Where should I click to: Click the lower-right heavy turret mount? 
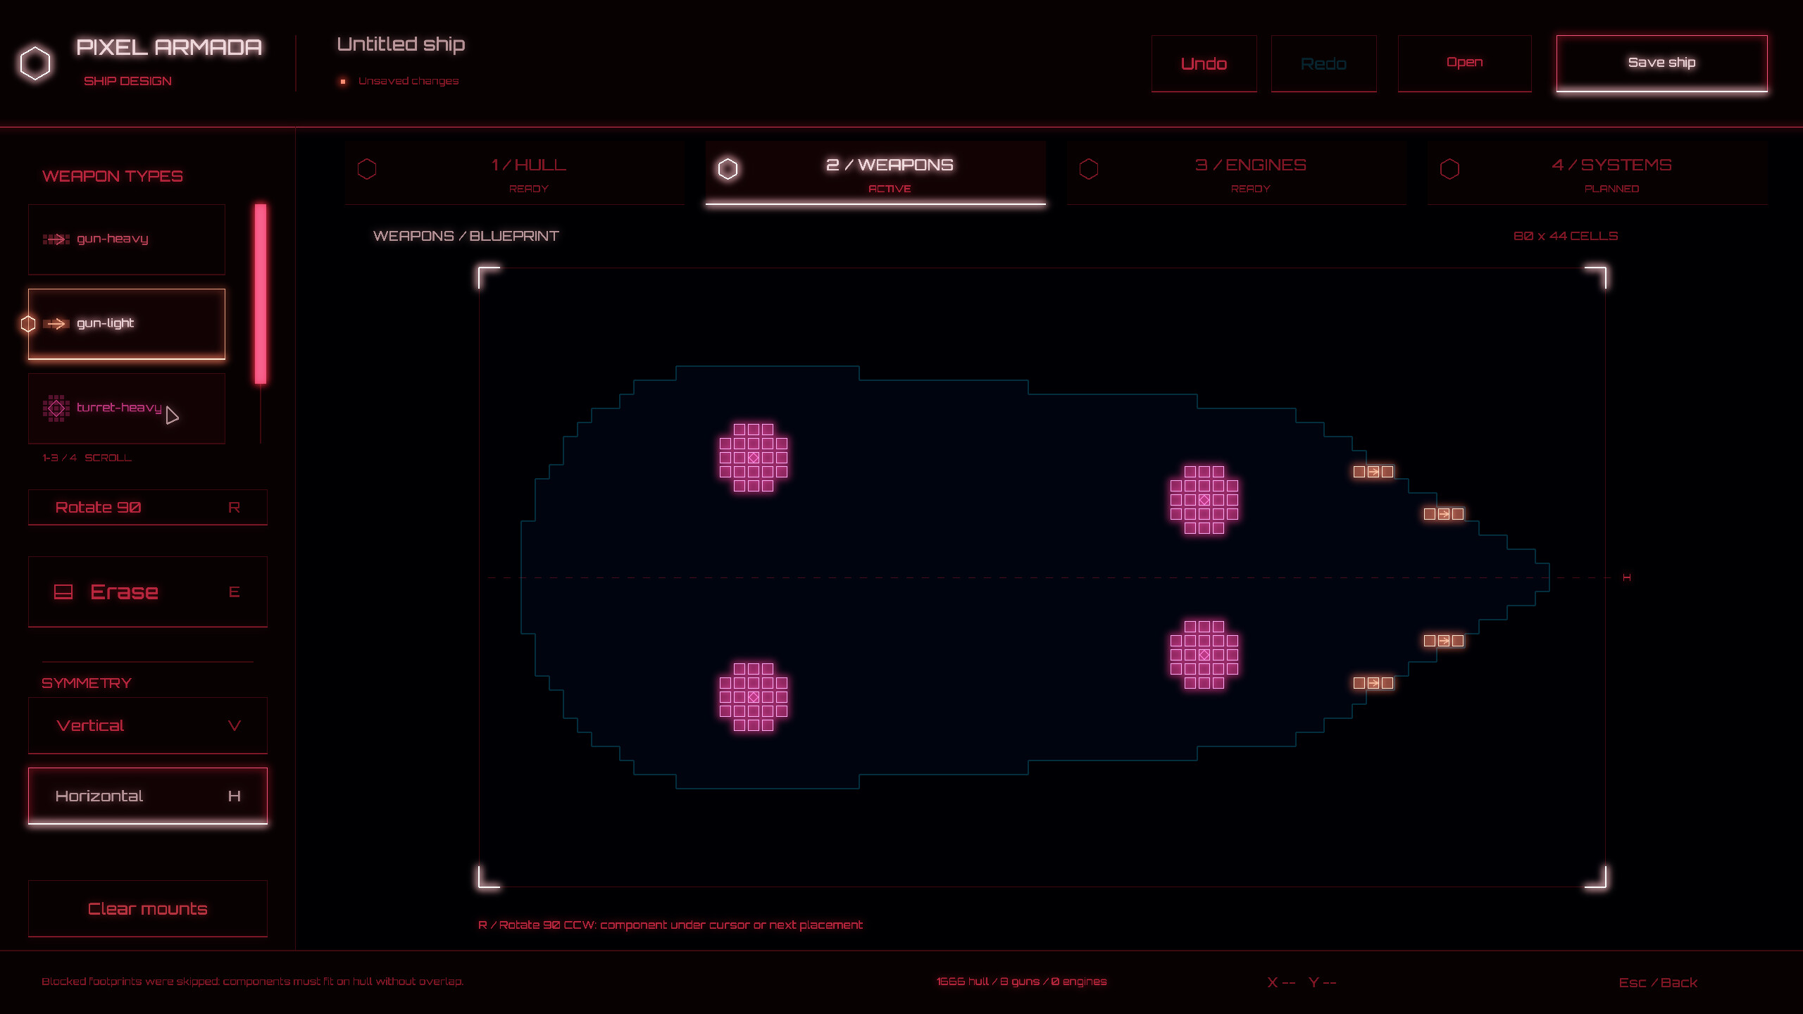(1204, 655)
